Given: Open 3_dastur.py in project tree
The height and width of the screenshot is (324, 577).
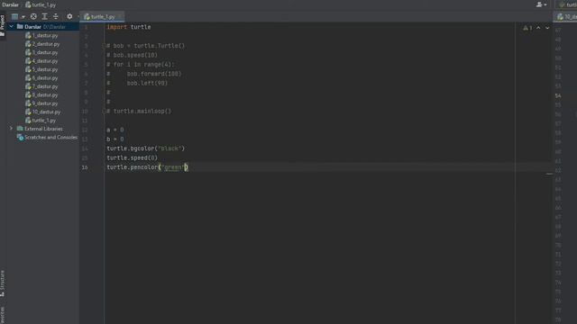Looking at the screenshot, I should (x=41, y=52).
